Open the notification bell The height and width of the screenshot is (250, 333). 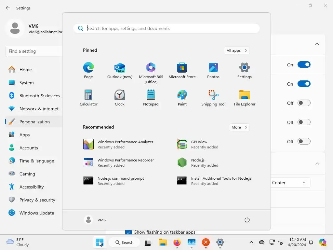(x=311, y=242)
